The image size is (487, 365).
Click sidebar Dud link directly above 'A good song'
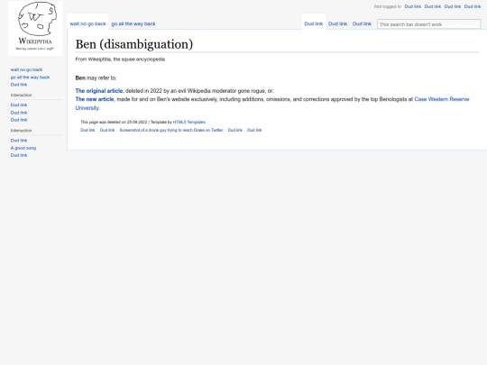(19, 141)
